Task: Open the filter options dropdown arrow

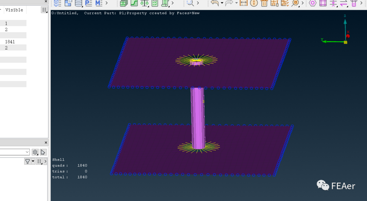Action: (33, 161)
